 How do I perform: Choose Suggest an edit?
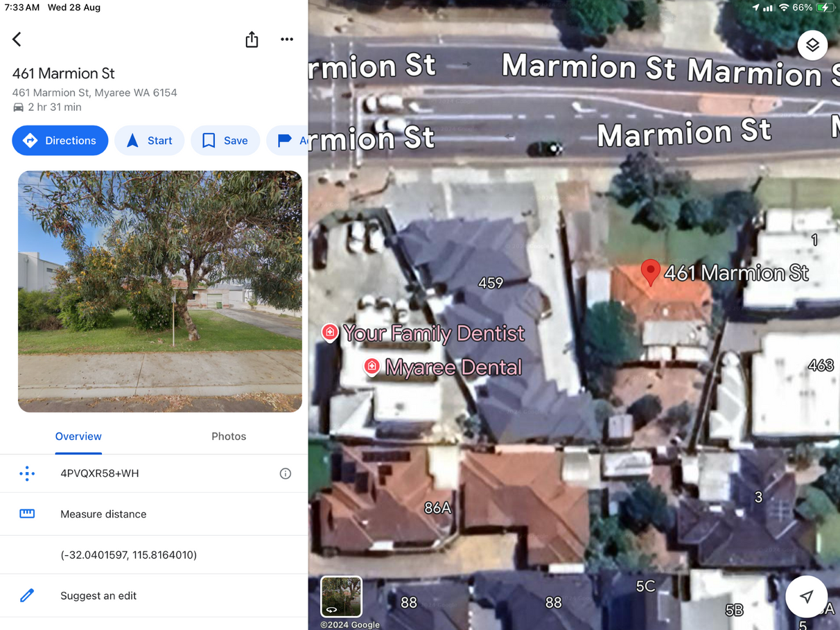pos(154,596)
